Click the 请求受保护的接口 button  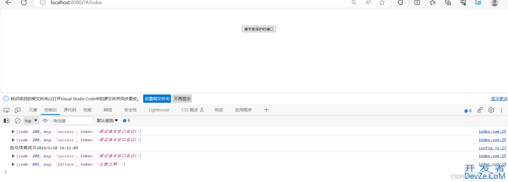tap(259, 29)
